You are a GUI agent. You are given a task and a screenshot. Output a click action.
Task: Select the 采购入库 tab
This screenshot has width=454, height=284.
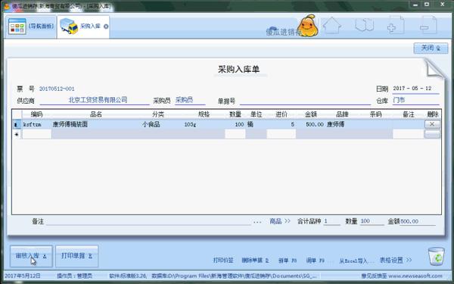[x=83, y=27]
